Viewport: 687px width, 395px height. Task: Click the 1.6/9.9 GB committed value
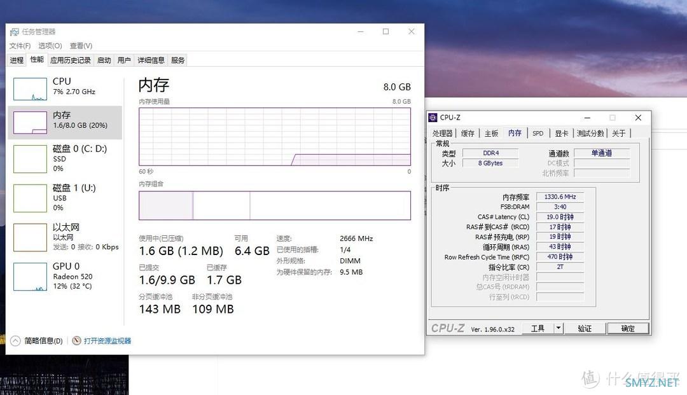pos(167,280)
